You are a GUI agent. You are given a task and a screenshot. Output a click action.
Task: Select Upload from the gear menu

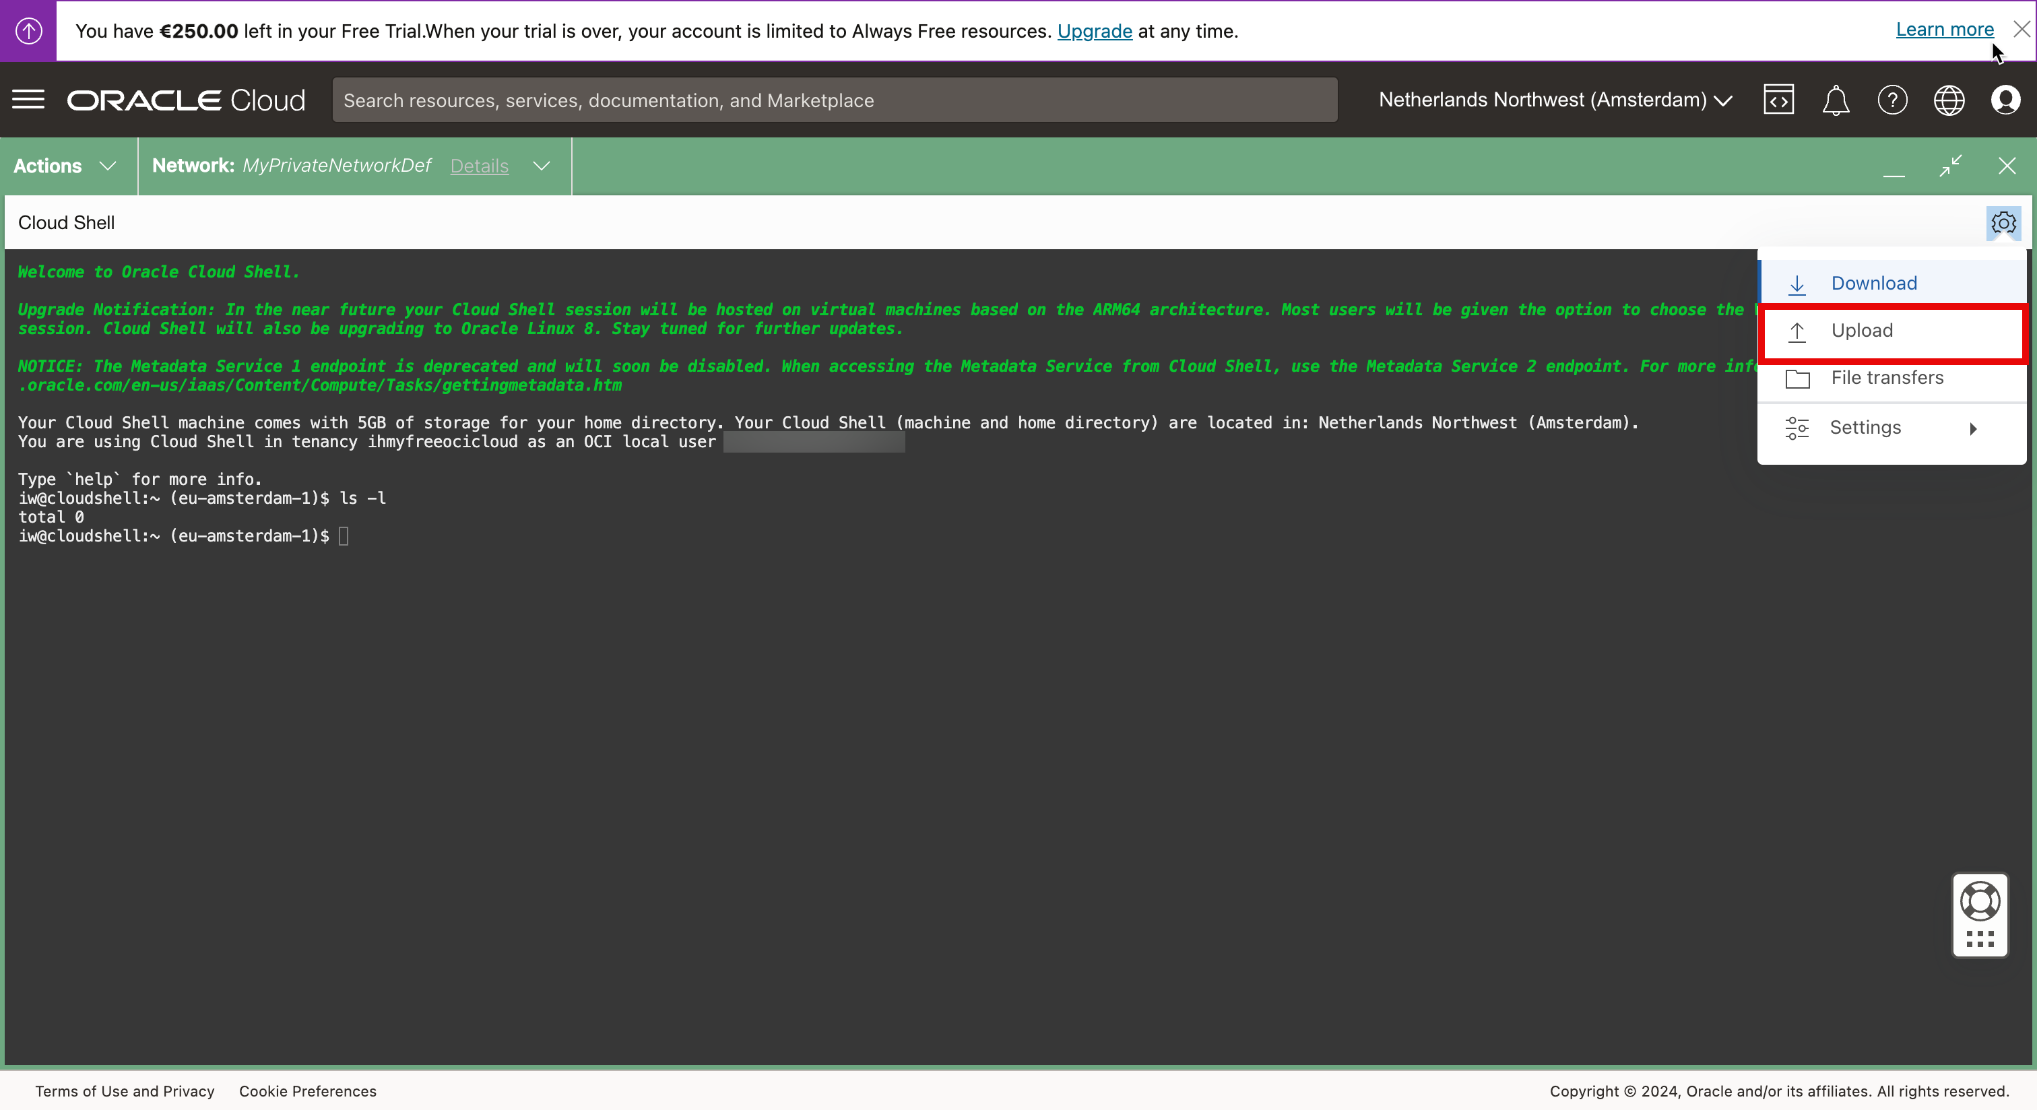(1861, 331)
